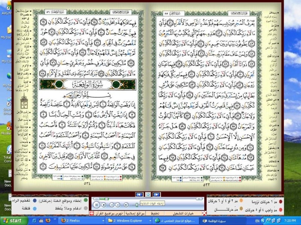Launch Firefox from quick launch bar

click(48, 220)
